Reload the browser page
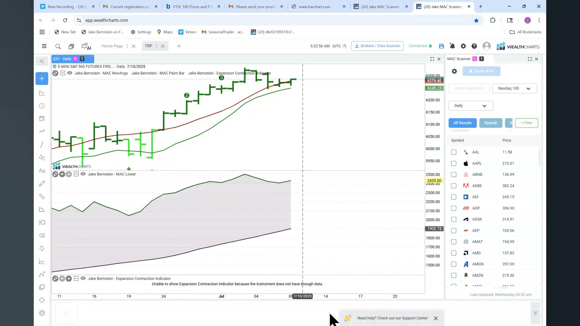The height and width of the screenshot is (326, 580). click(x=65, y=20)
